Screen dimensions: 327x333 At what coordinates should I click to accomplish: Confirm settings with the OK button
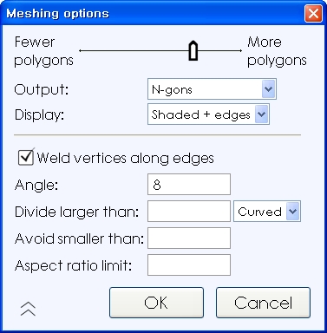[156, 303]
